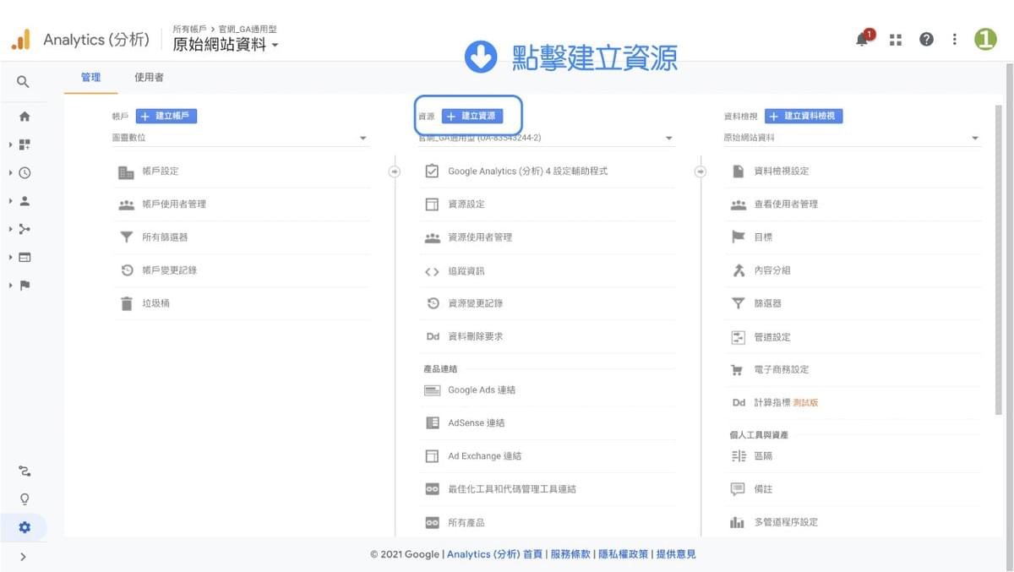1014x572 pixels.
Task: Open 篩選器 in view column
Action: pyautogui.click(x=853, y=303)
